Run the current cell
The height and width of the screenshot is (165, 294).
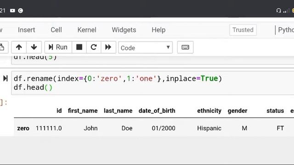point(58,47)
